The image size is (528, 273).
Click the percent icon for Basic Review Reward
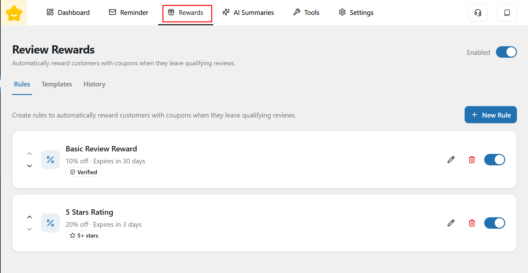[50, 160]
